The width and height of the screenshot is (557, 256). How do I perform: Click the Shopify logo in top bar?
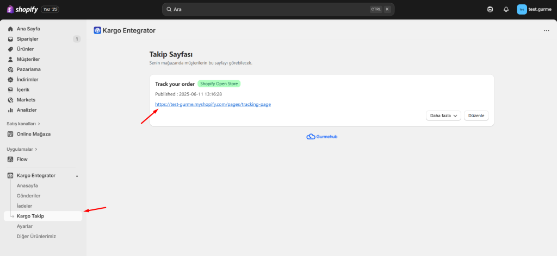(22, 9)
